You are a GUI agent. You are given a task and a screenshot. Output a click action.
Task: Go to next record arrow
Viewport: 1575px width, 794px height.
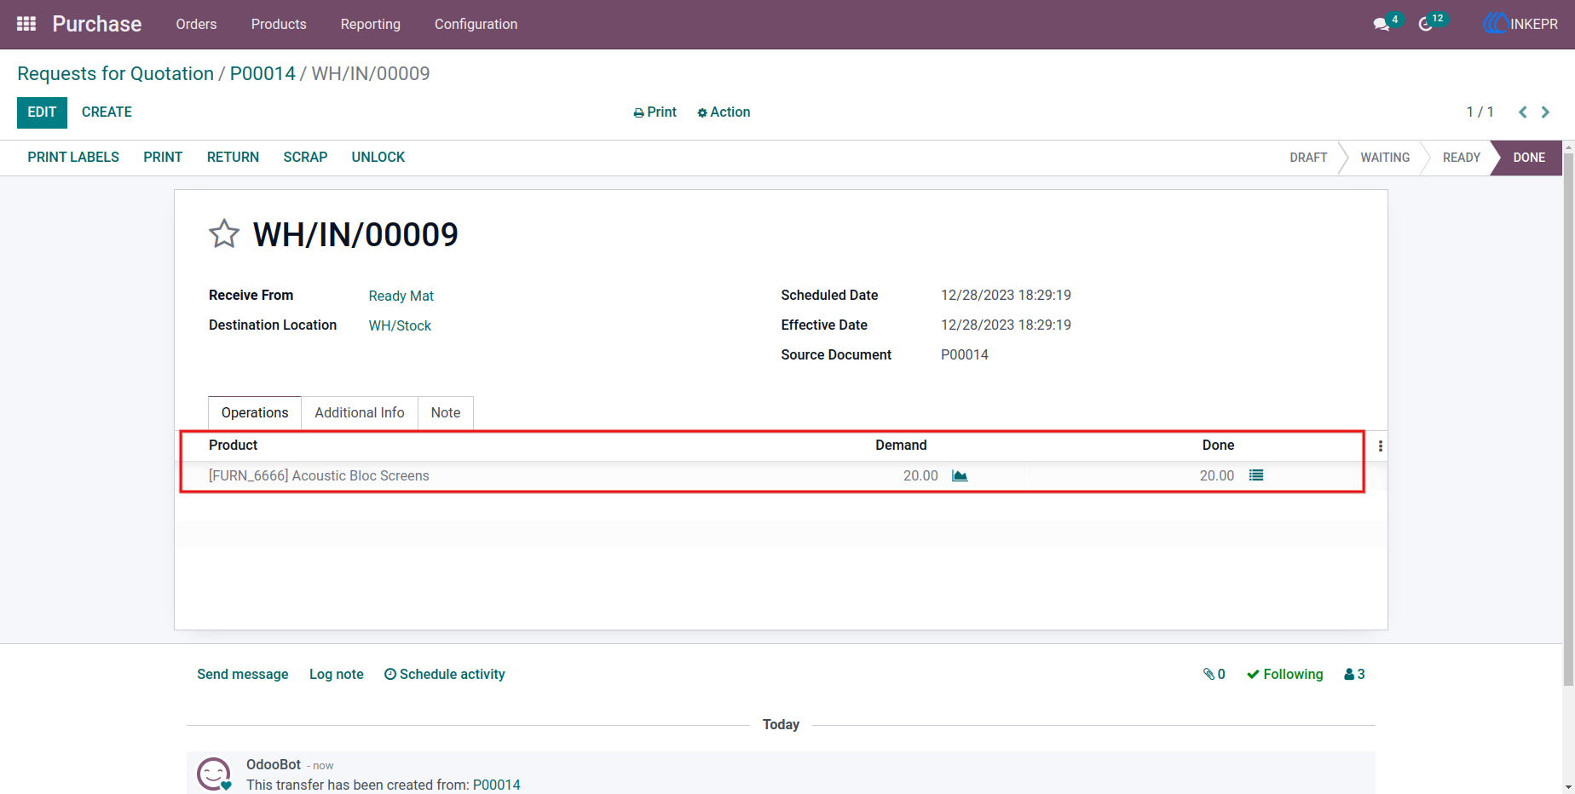(x=1545, y=112)
